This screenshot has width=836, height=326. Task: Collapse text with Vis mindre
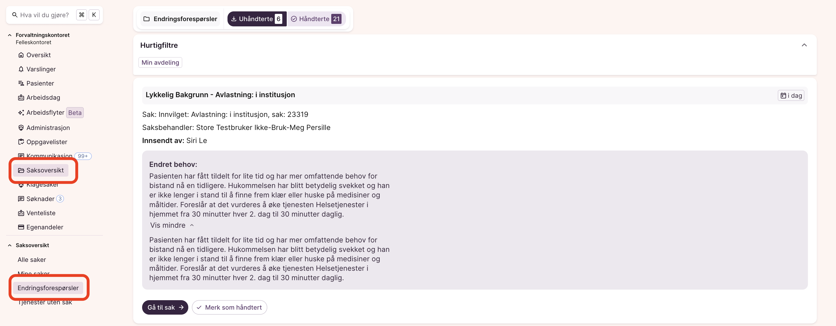(x=172, y=225)
